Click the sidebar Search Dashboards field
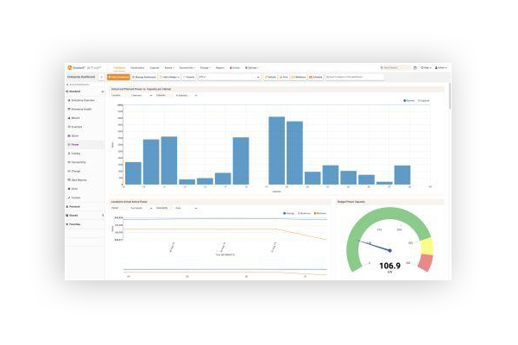518x345 pixels. [x=85, y=85]
